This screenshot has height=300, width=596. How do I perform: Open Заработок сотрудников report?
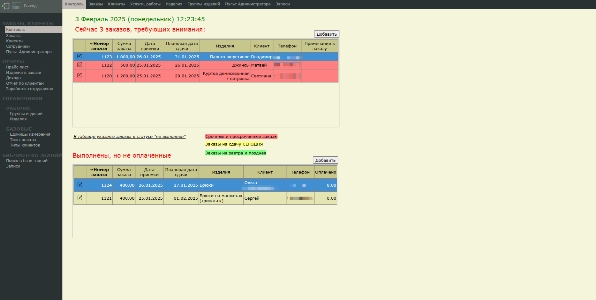coord(29,89)
